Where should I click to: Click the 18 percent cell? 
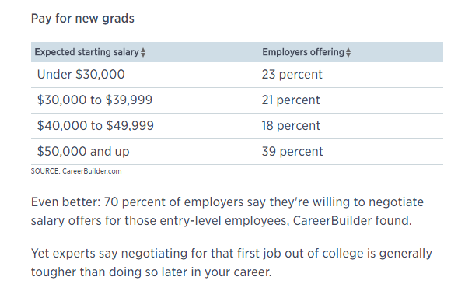point(291,126)
